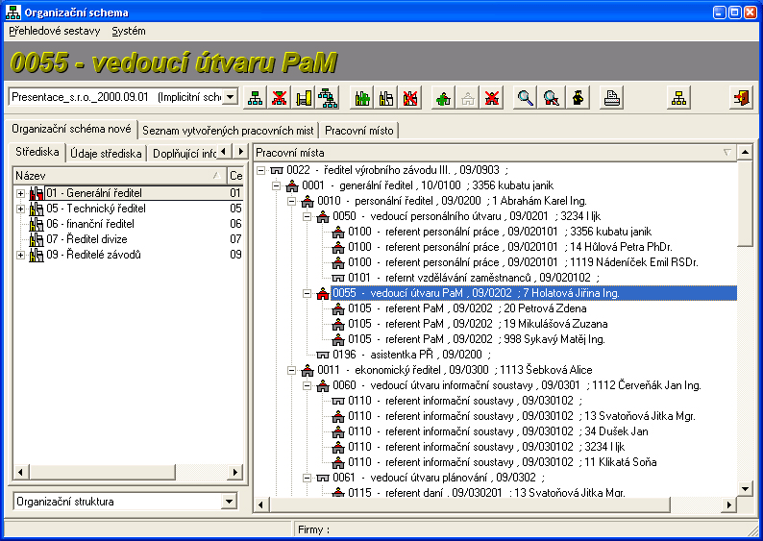The width and height of the screenshot is (763, 541).
Task: Select 0105 referent PaM 19 Mikulášová Zuzana
Action: coord(478,324)
